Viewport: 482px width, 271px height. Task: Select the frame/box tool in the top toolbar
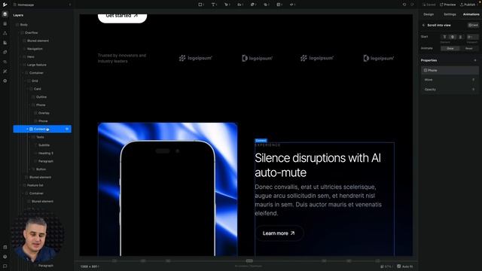coord(200,5)
